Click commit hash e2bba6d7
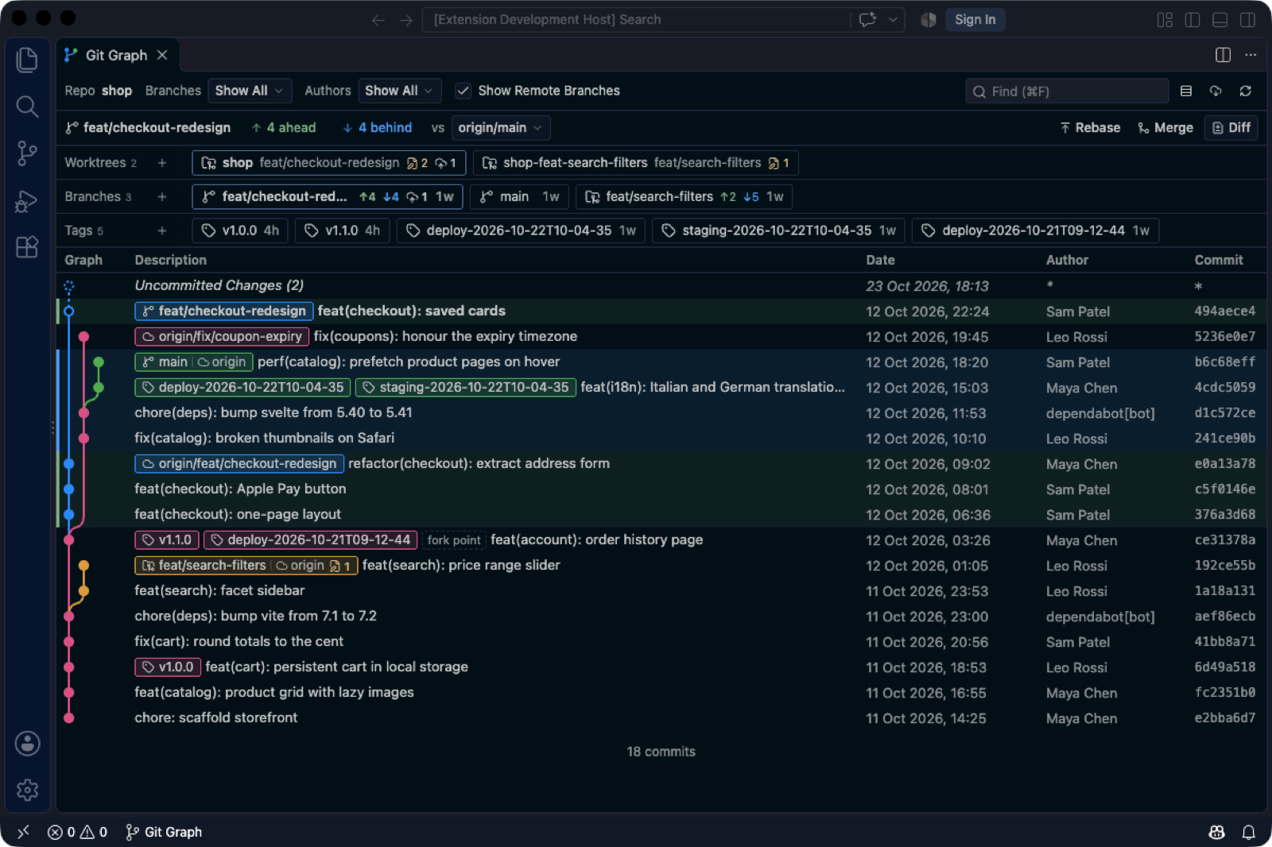 click(1224, 718)
